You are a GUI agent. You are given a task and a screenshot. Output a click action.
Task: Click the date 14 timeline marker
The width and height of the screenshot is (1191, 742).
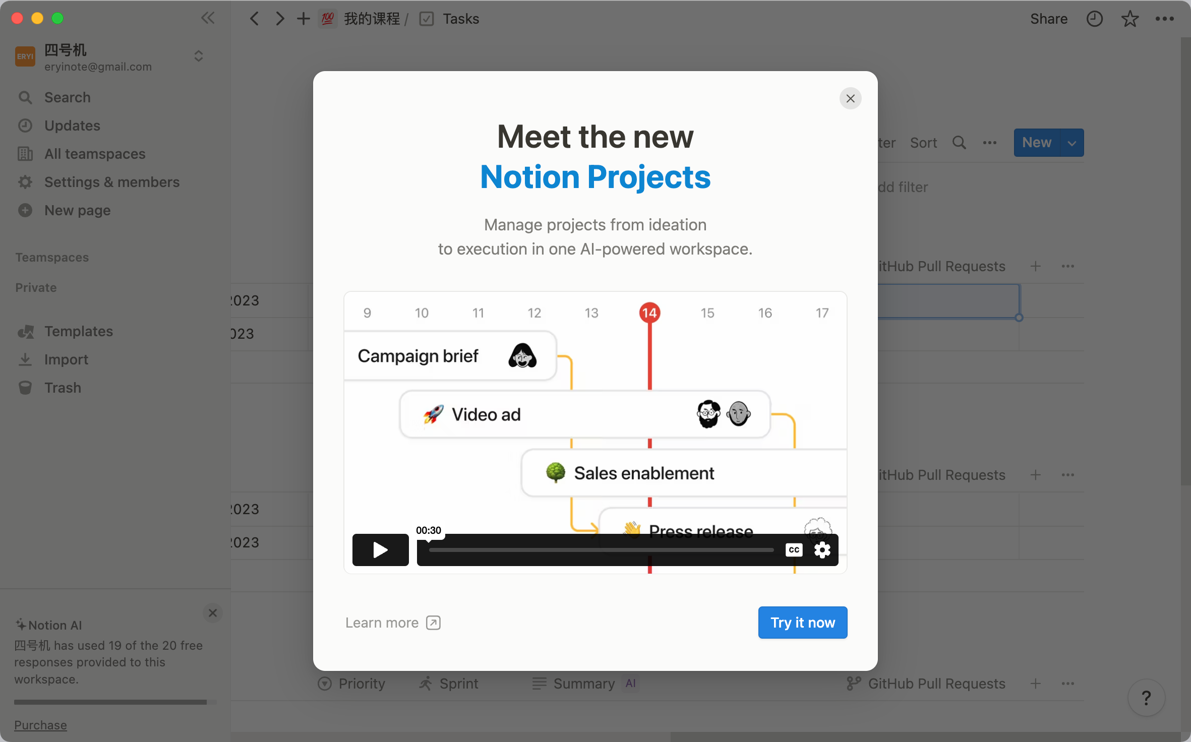[x=650, y=313]
